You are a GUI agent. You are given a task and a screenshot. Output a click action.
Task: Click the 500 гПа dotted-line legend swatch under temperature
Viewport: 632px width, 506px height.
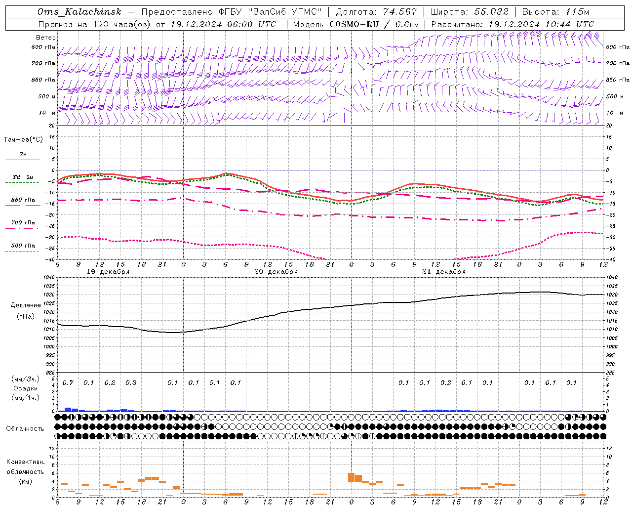tap(22, 251)
